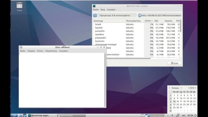Screen dimensions: 208x117
Task: Select day 19 in the calendar
Action: pos(188,101)
